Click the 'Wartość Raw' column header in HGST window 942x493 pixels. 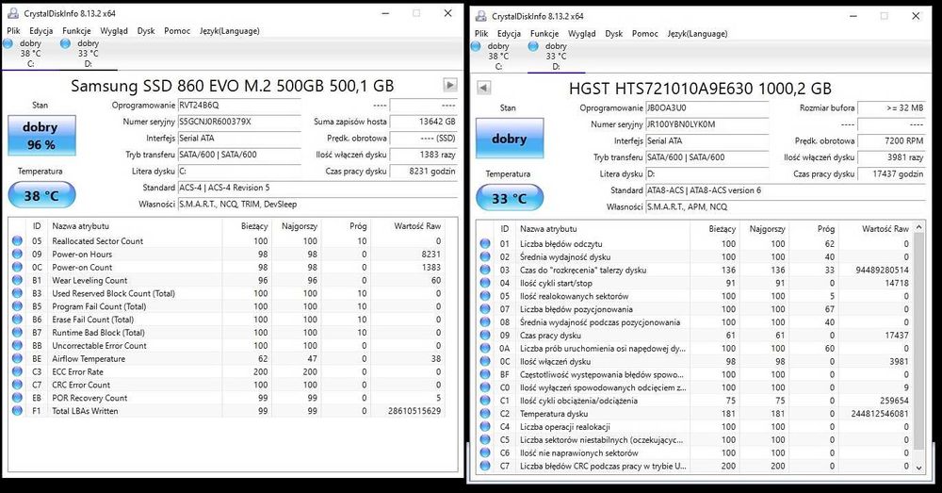click(876, 229)
